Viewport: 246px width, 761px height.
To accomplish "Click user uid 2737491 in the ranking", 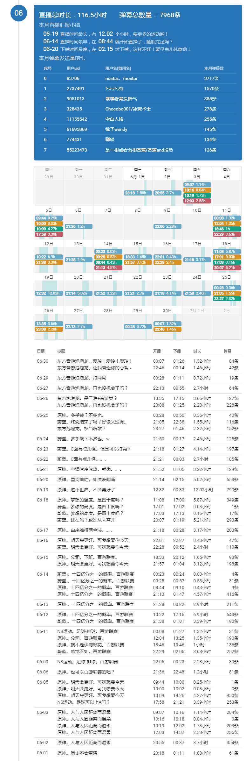I will tap(75, 89).
